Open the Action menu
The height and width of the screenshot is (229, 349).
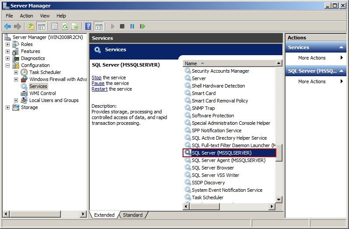click(26, 16)
